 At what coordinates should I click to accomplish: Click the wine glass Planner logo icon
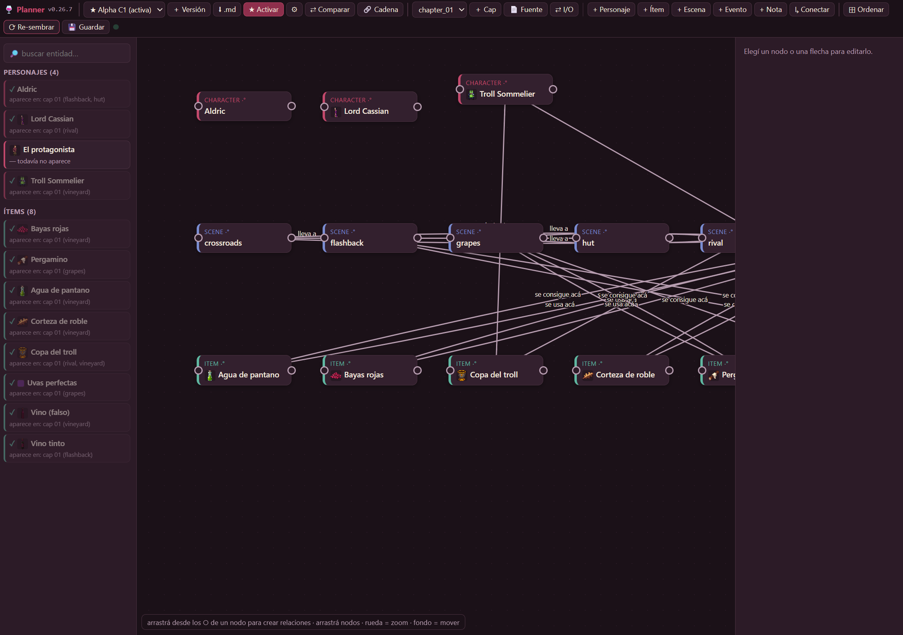point(9,10)
